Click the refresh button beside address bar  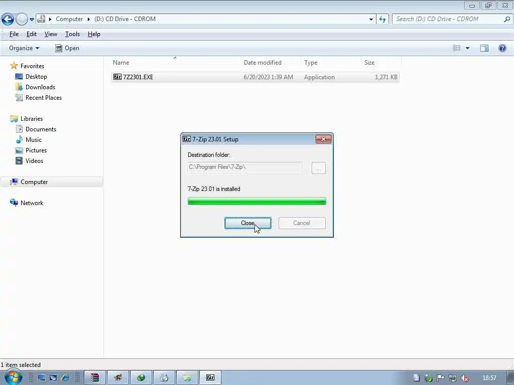coord(382,20)
